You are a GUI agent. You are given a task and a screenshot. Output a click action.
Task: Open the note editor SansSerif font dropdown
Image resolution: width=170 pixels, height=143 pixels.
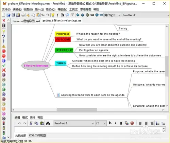(x=74, y=123)
